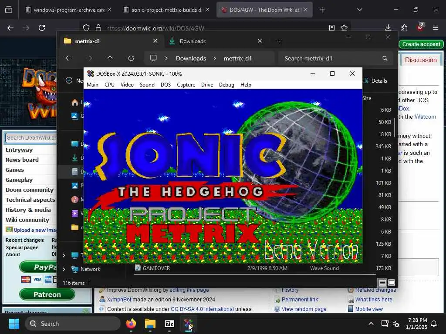Add a new File Explorer tab
Screen dimensions: 446x334
(279, 41)
